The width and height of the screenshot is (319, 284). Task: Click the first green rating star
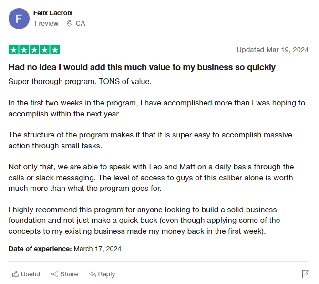(x=13, y=50)
